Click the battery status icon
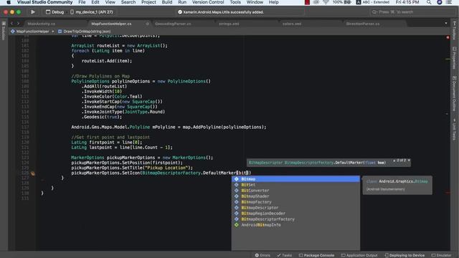This screenshot has width=459, height=258. tap(347, 2)
